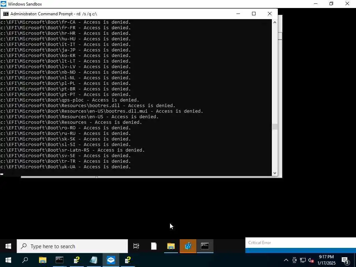Click the line containing 'tr-TR'
The height and width of the screenshot is (267, 356).
click(x=66, y=161)
